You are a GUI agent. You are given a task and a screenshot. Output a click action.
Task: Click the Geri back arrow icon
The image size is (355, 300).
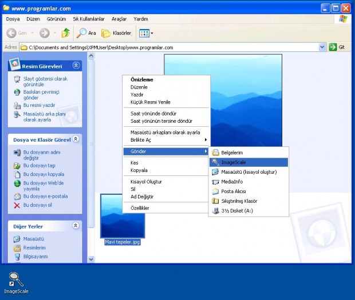coord(11,33)
